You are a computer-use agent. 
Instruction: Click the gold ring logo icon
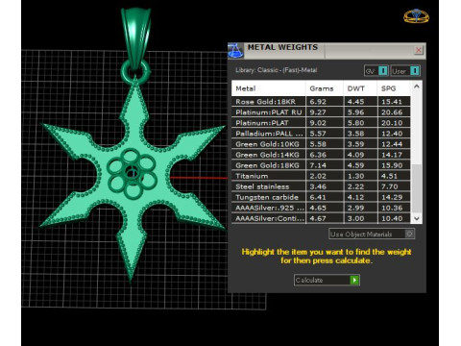(x=416, y=15)
